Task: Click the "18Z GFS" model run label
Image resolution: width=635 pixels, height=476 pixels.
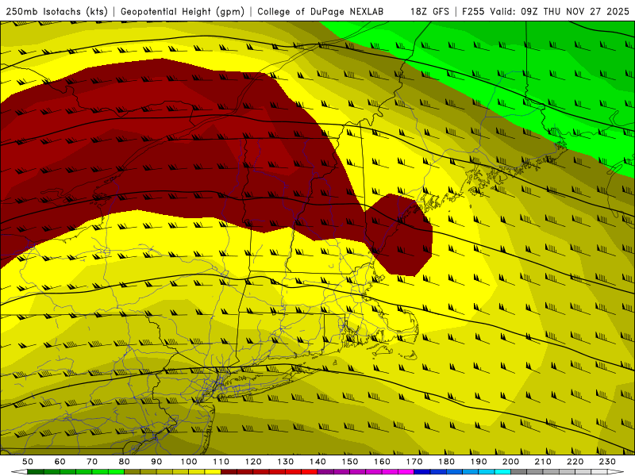Action: (x=429, y=11)
